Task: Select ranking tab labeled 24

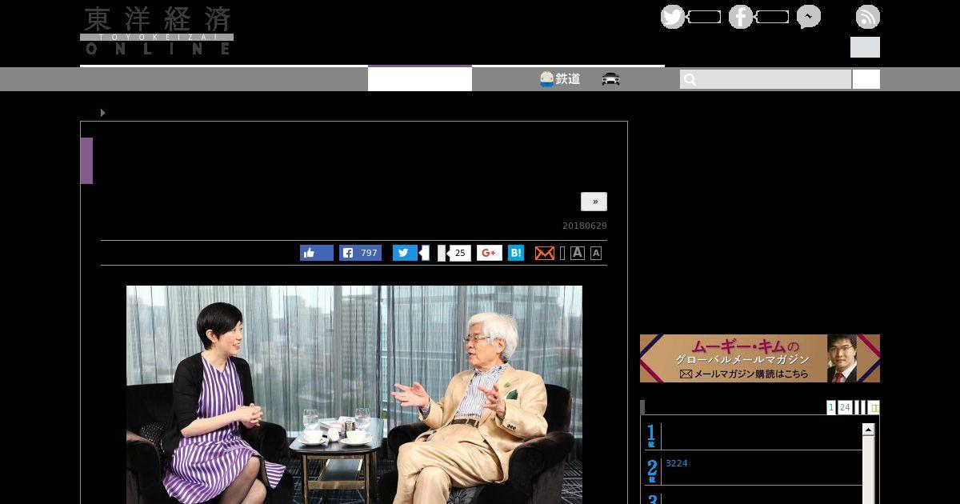Action: [845, 407]
